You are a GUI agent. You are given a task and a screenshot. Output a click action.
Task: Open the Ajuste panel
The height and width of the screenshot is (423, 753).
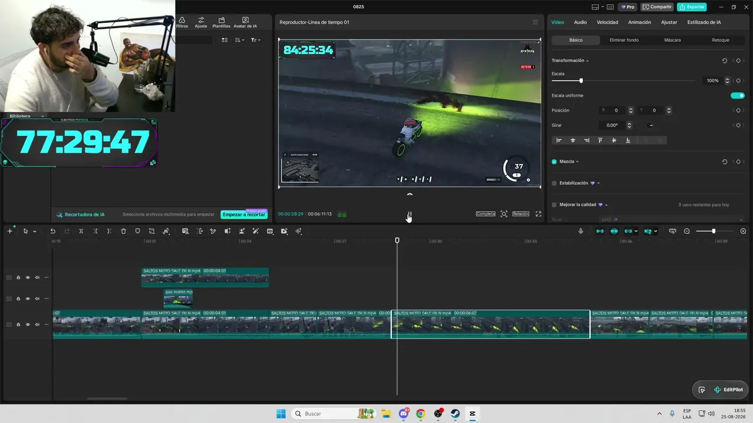[201, 23]
